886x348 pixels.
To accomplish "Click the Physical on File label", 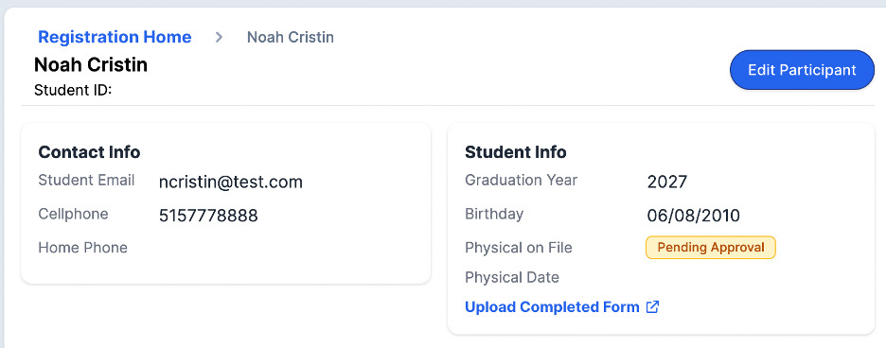I will pyautogui.click(x=519, y=248).
